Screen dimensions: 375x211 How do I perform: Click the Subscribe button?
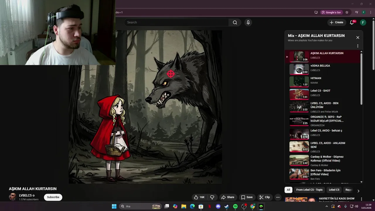[x=53, y=197]
